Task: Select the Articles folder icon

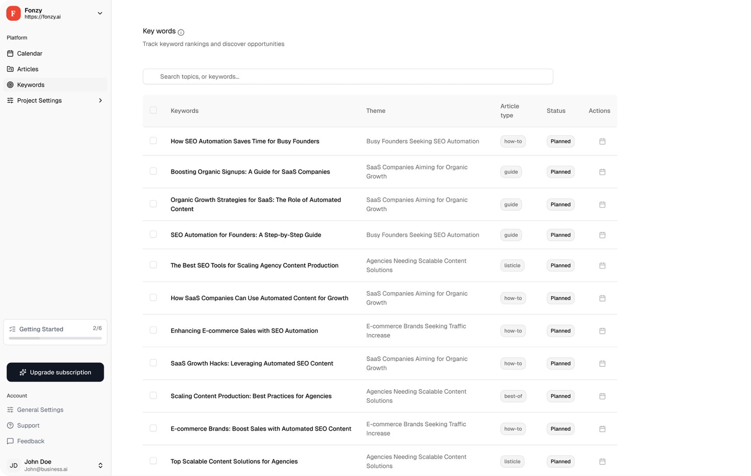Action: [10, 69]
